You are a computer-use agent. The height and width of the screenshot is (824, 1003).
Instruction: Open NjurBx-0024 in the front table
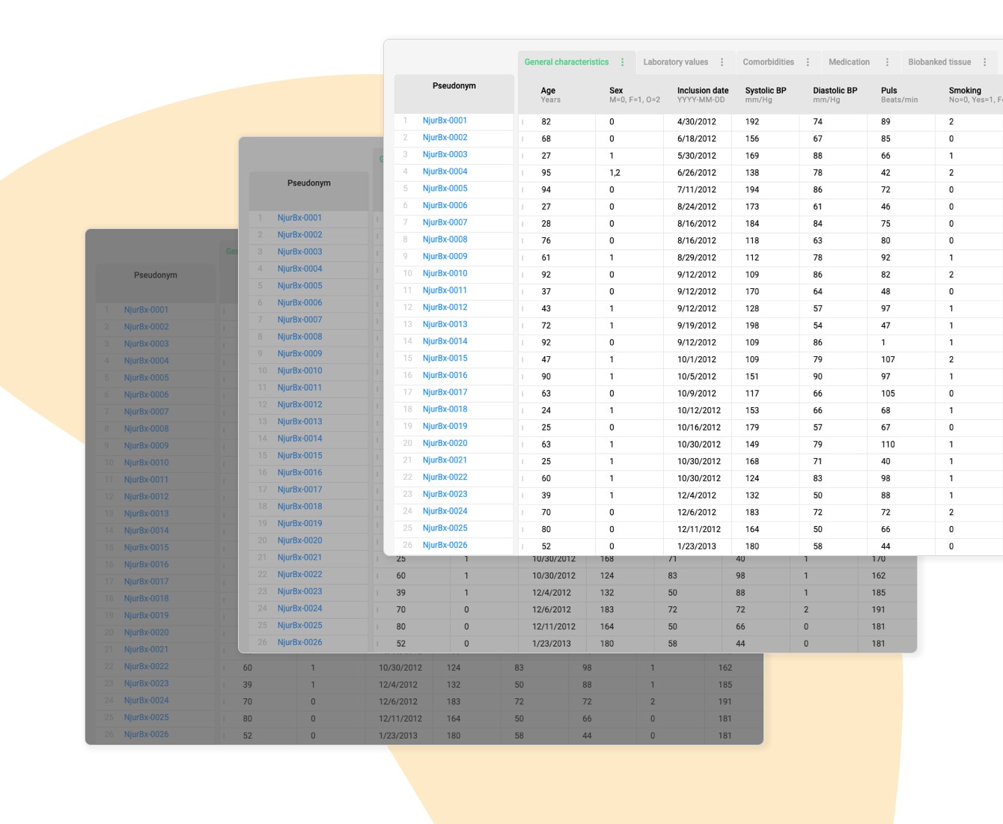click(x=445, y=511)
